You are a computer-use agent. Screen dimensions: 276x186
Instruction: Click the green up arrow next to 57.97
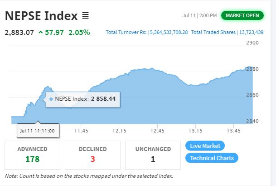click(x=41, y=32)
